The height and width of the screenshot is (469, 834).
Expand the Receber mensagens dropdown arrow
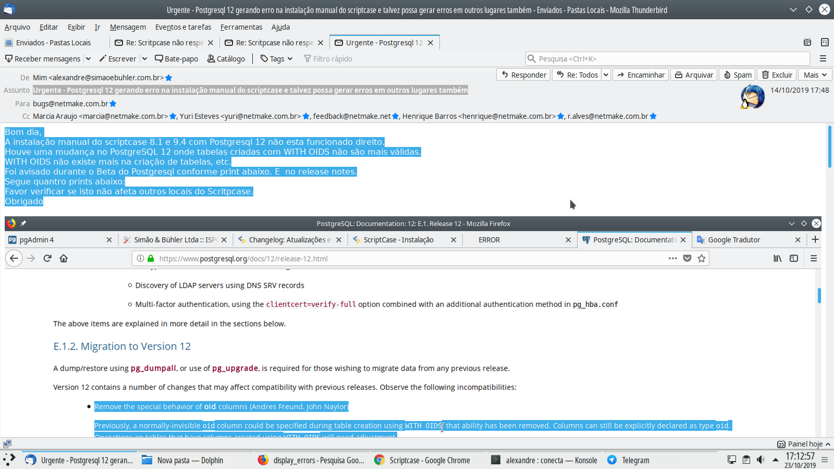click(88, 59)
